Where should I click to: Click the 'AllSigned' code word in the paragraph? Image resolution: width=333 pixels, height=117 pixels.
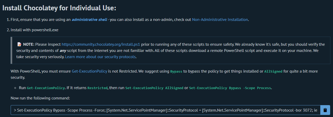coord(273,71)
